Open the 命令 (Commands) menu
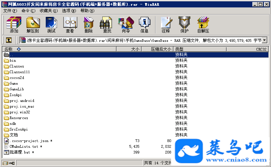Image resolution: width=271 pixels, height=167 pixels. click(x=28, y=11)
